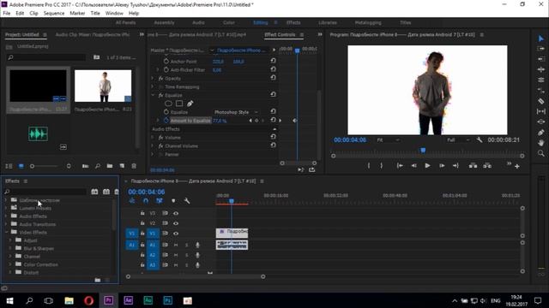Step forward one frame in Program Monitor

[x=442, y=166]
